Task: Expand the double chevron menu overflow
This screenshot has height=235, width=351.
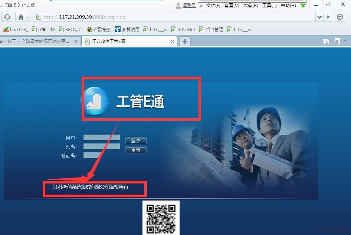Action: click(x=201, y=5)
